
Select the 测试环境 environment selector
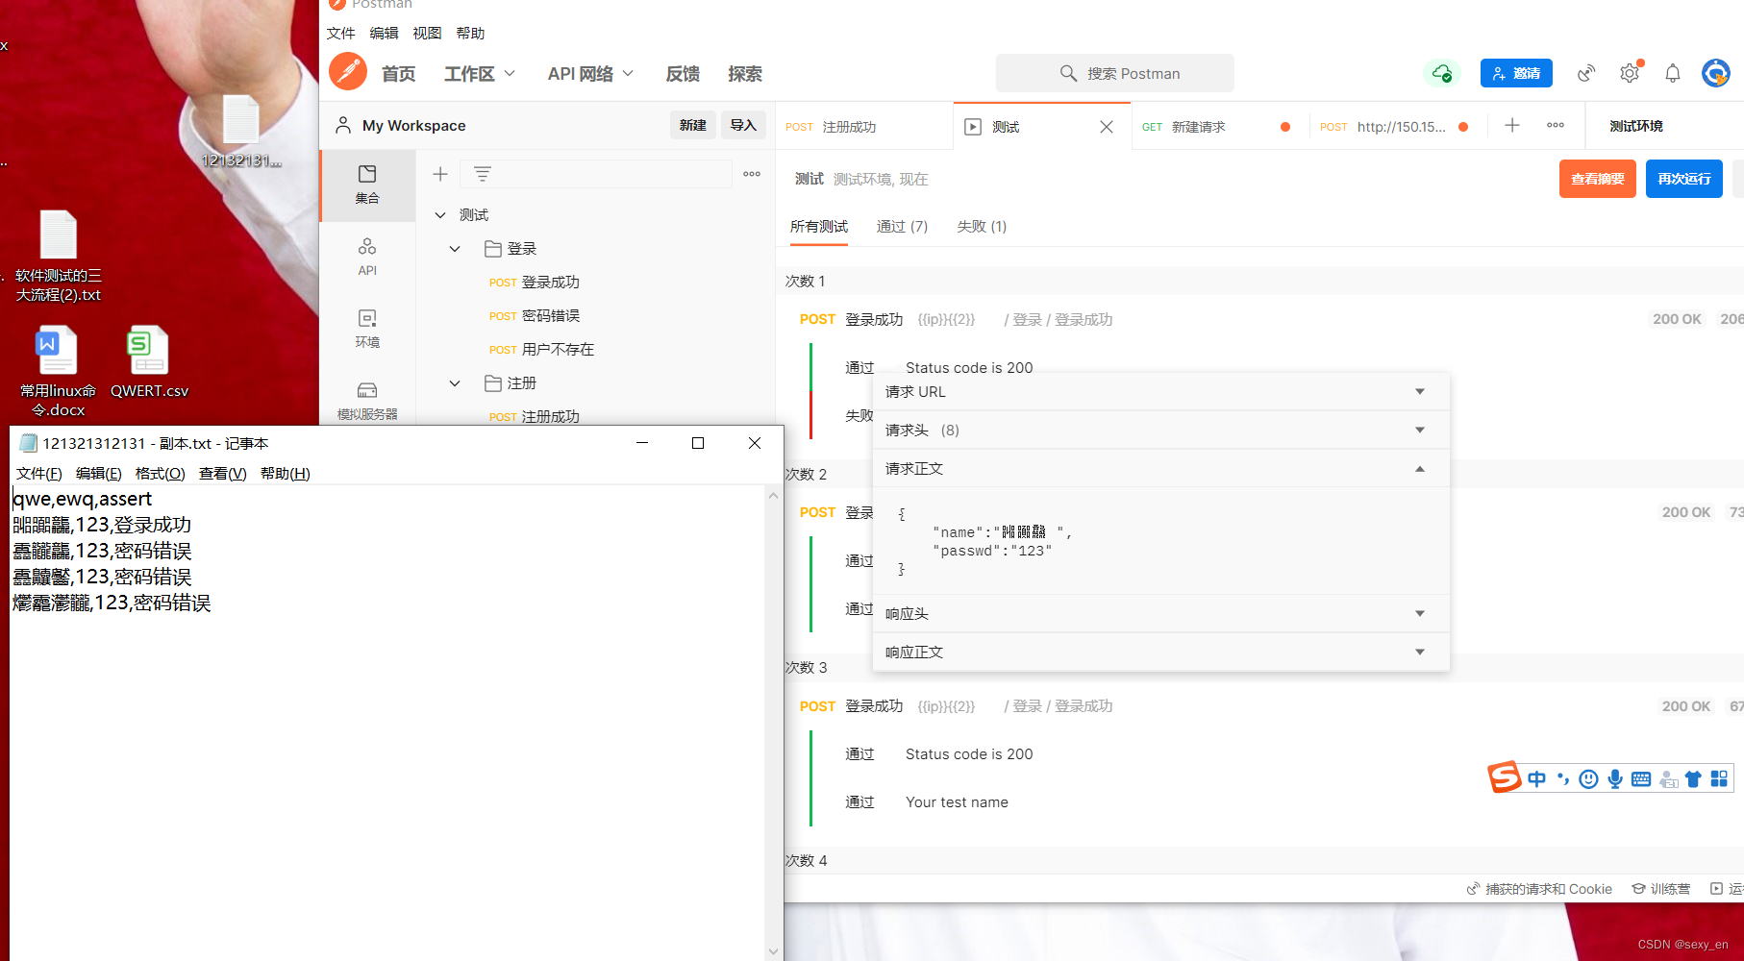(1636, 126)
